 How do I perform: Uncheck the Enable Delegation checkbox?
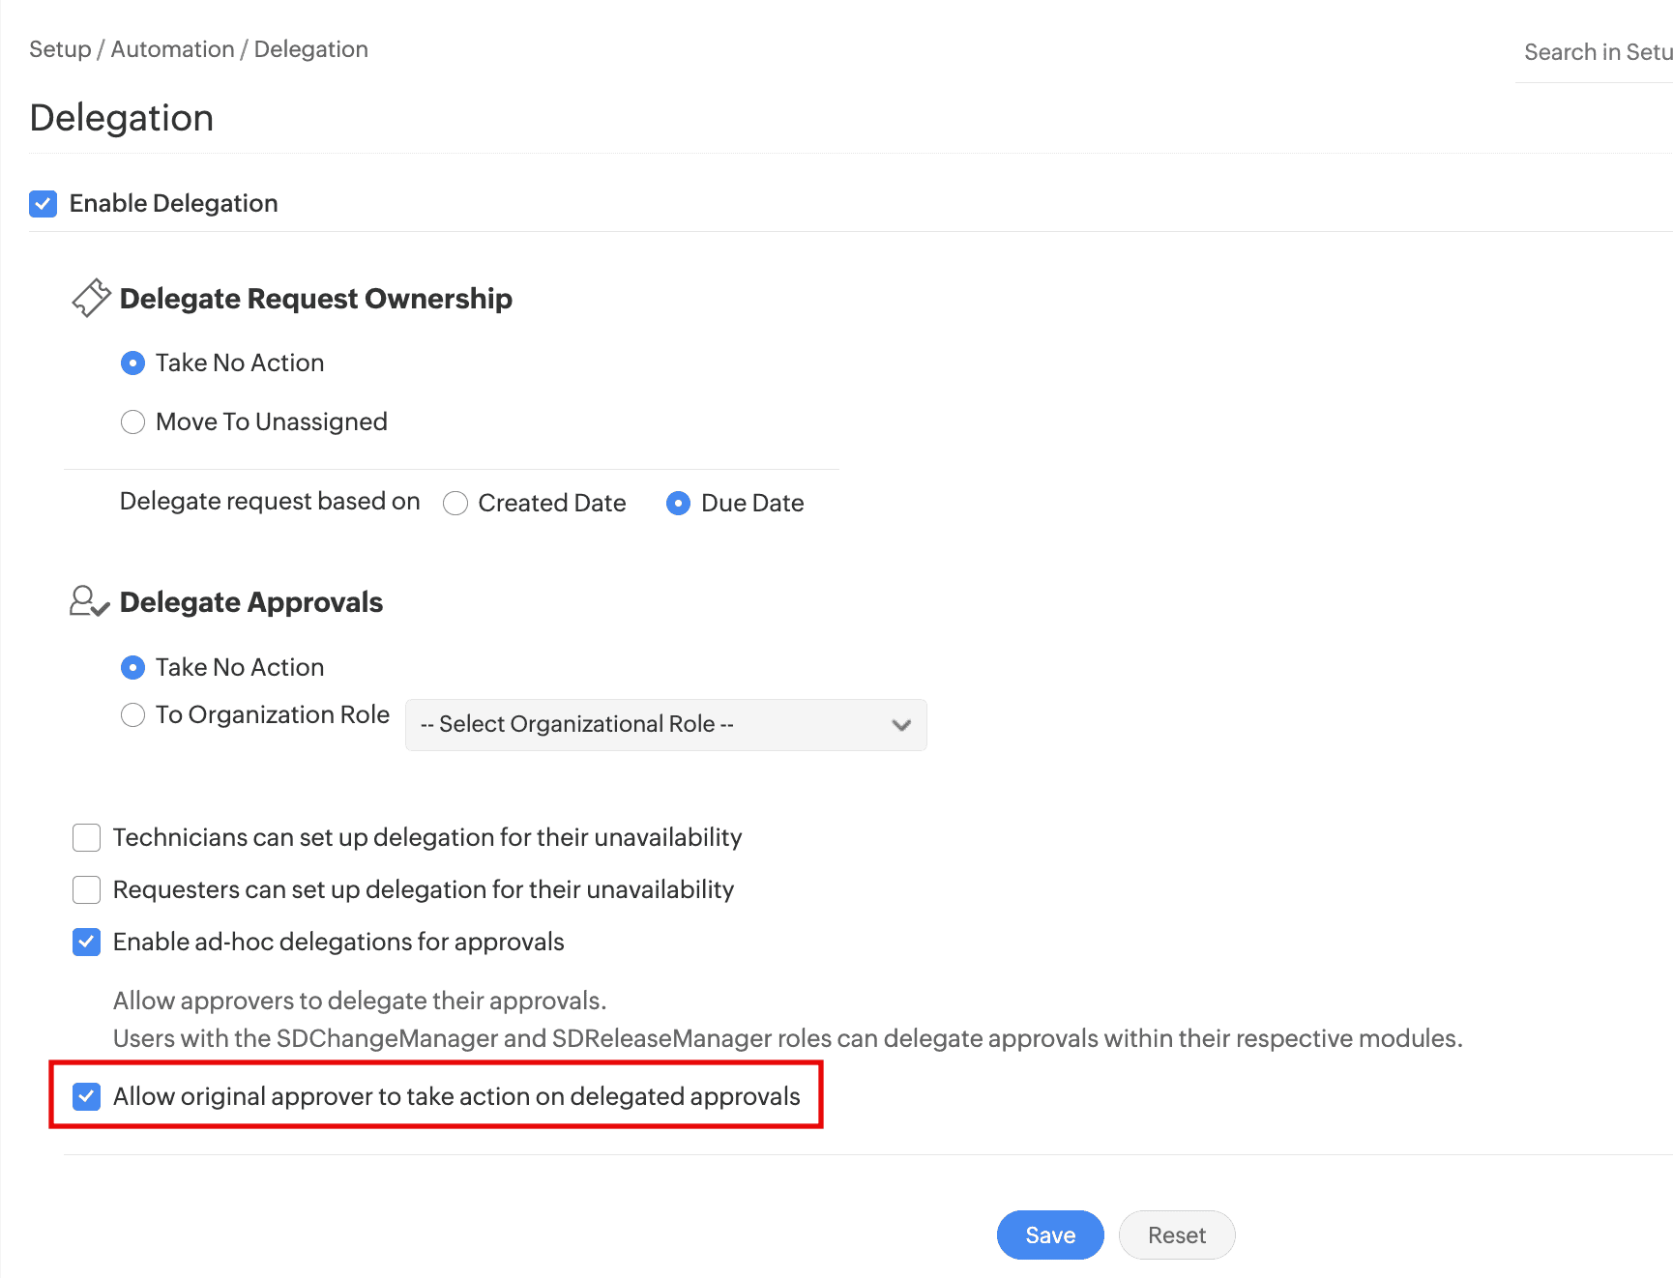click(x=43, y=203)
